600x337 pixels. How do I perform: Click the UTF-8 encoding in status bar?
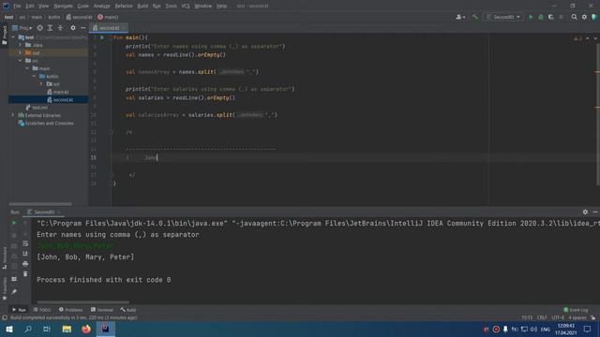tap(558, 317)
